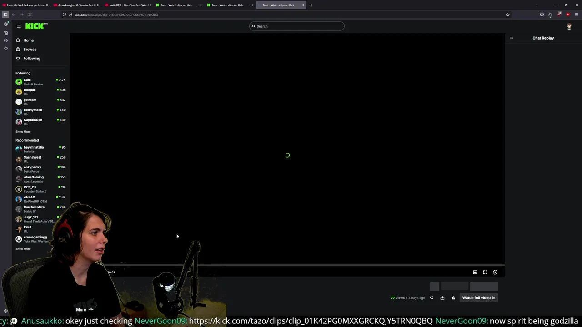Report the clip with warning icon
This screenshot has height=327, width=582.
(x=453, y=298)
